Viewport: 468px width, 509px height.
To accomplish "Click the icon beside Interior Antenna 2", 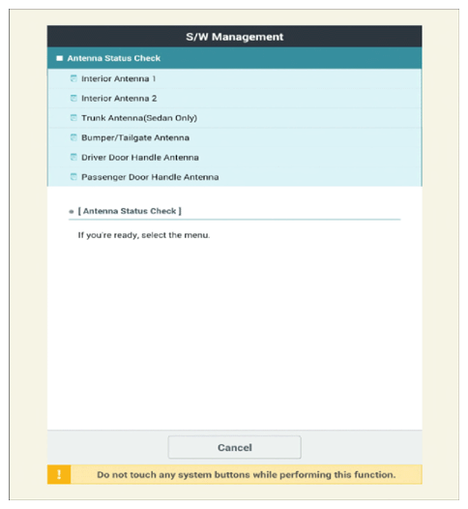I will pos(73,98).
